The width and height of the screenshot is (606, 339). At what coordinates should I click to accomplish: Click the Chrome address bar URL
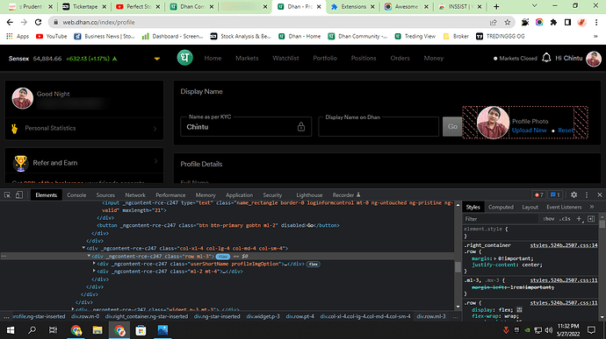pyautogui.click(x=99, y=23)
